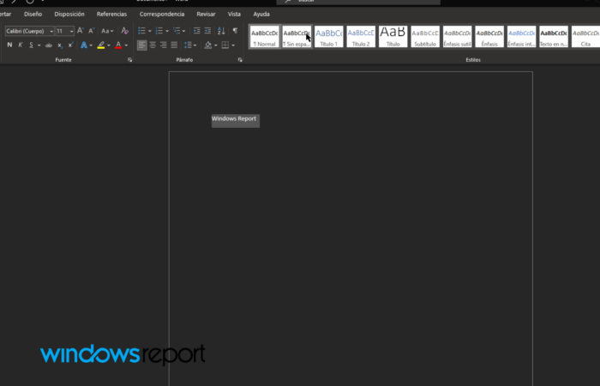Toggle superscript formatting
Image resolution: width=600 pixels, height=386 pixels.
tap(70, 45)
